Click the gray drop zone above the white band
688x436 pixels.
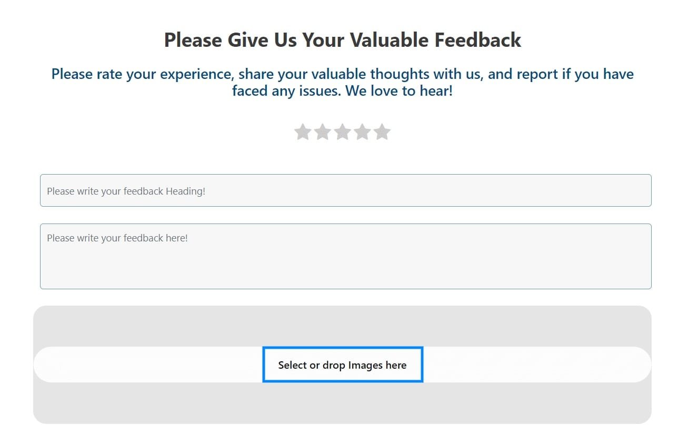[x=342, y=326]
